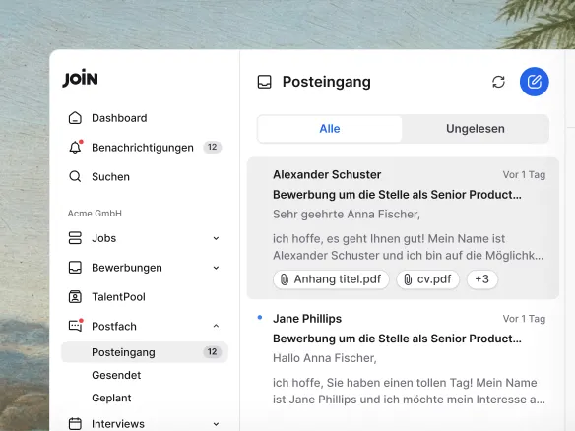Screen dimensions: 575x431
Task: Open Dashboard in the sidebar
Action: click(145, 118)
